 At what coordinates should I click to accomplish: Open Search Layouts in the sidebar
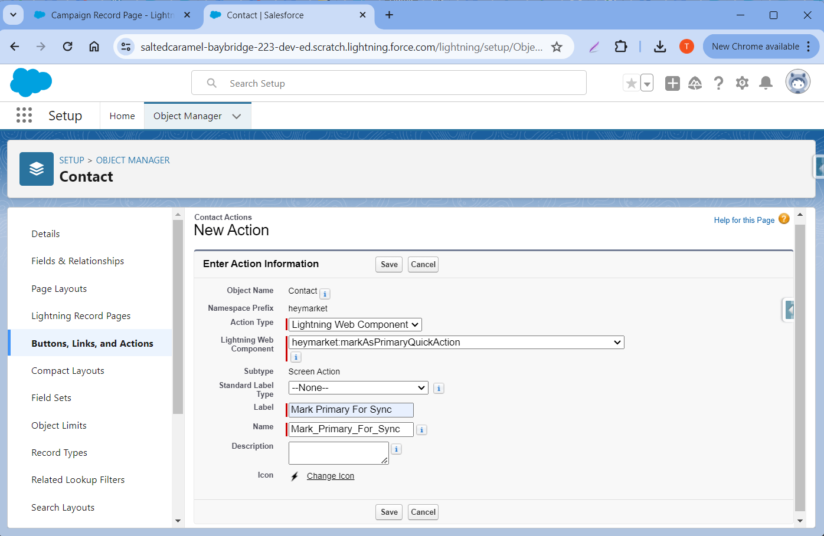pos(63,508)
